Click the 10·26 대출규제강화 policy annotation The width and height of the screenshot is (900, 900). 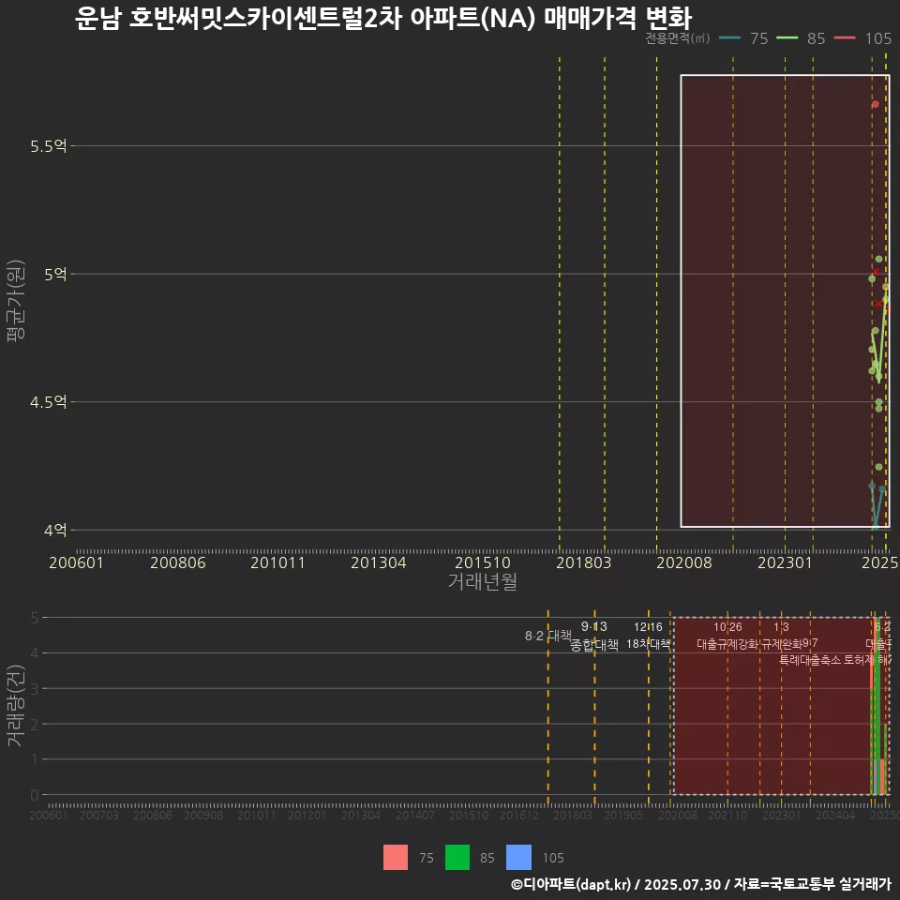coord(727,636)
